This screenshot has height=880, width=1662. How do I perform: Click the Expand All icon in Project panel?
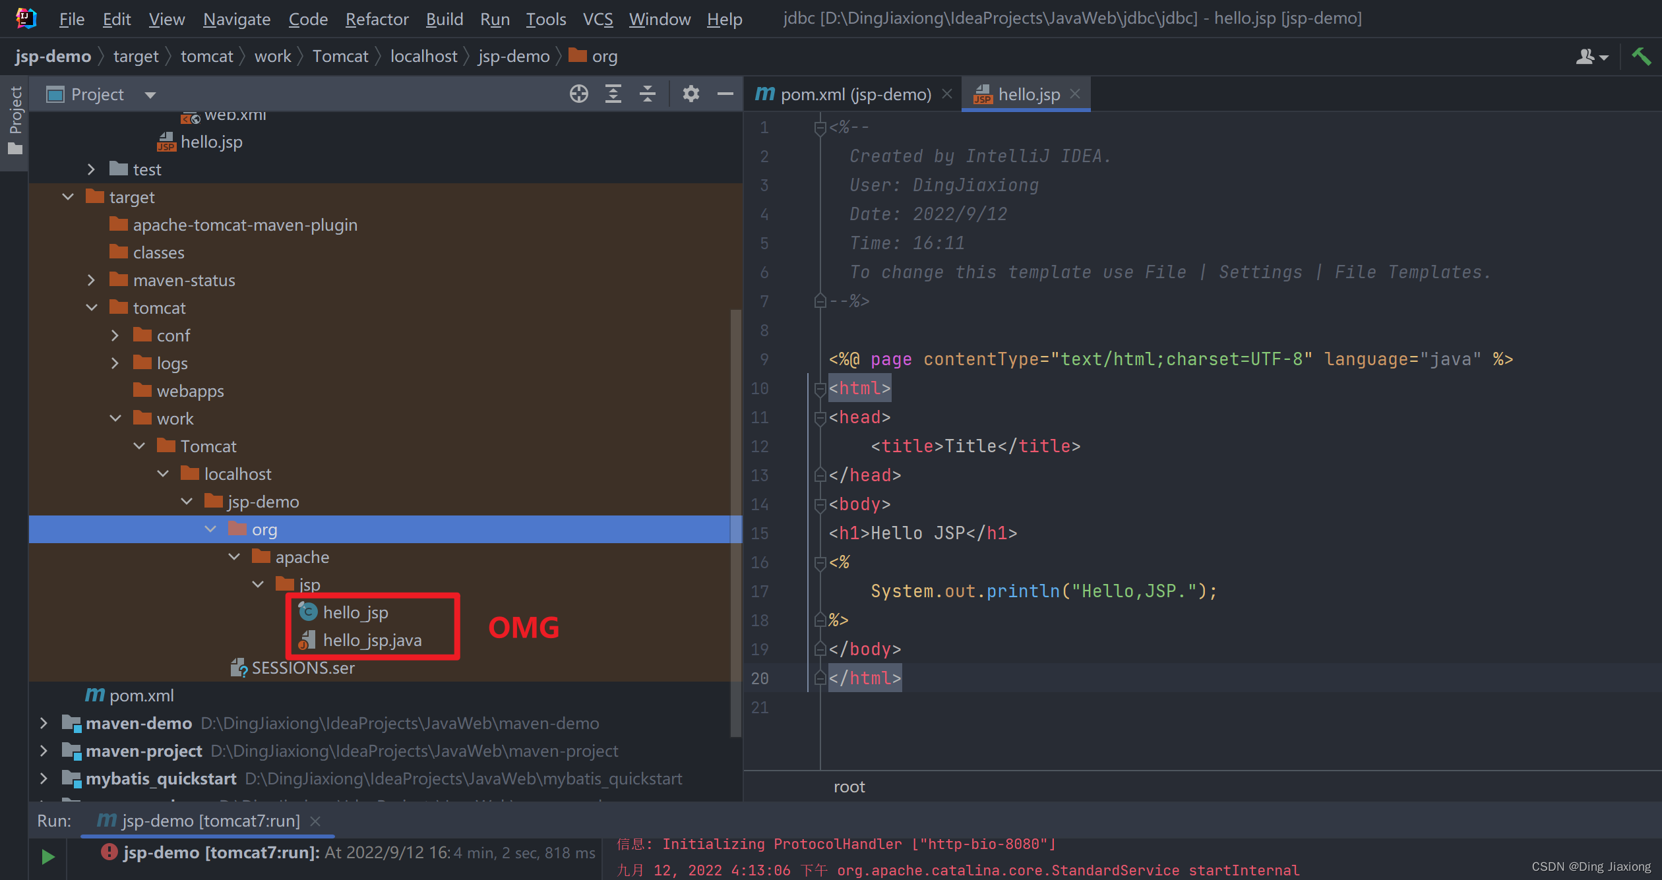coord(613,94)
